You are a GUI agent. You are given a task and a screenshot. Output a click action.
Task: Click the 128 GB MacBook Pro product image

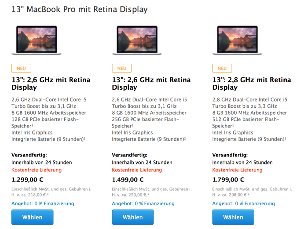[x=37, y=40]
